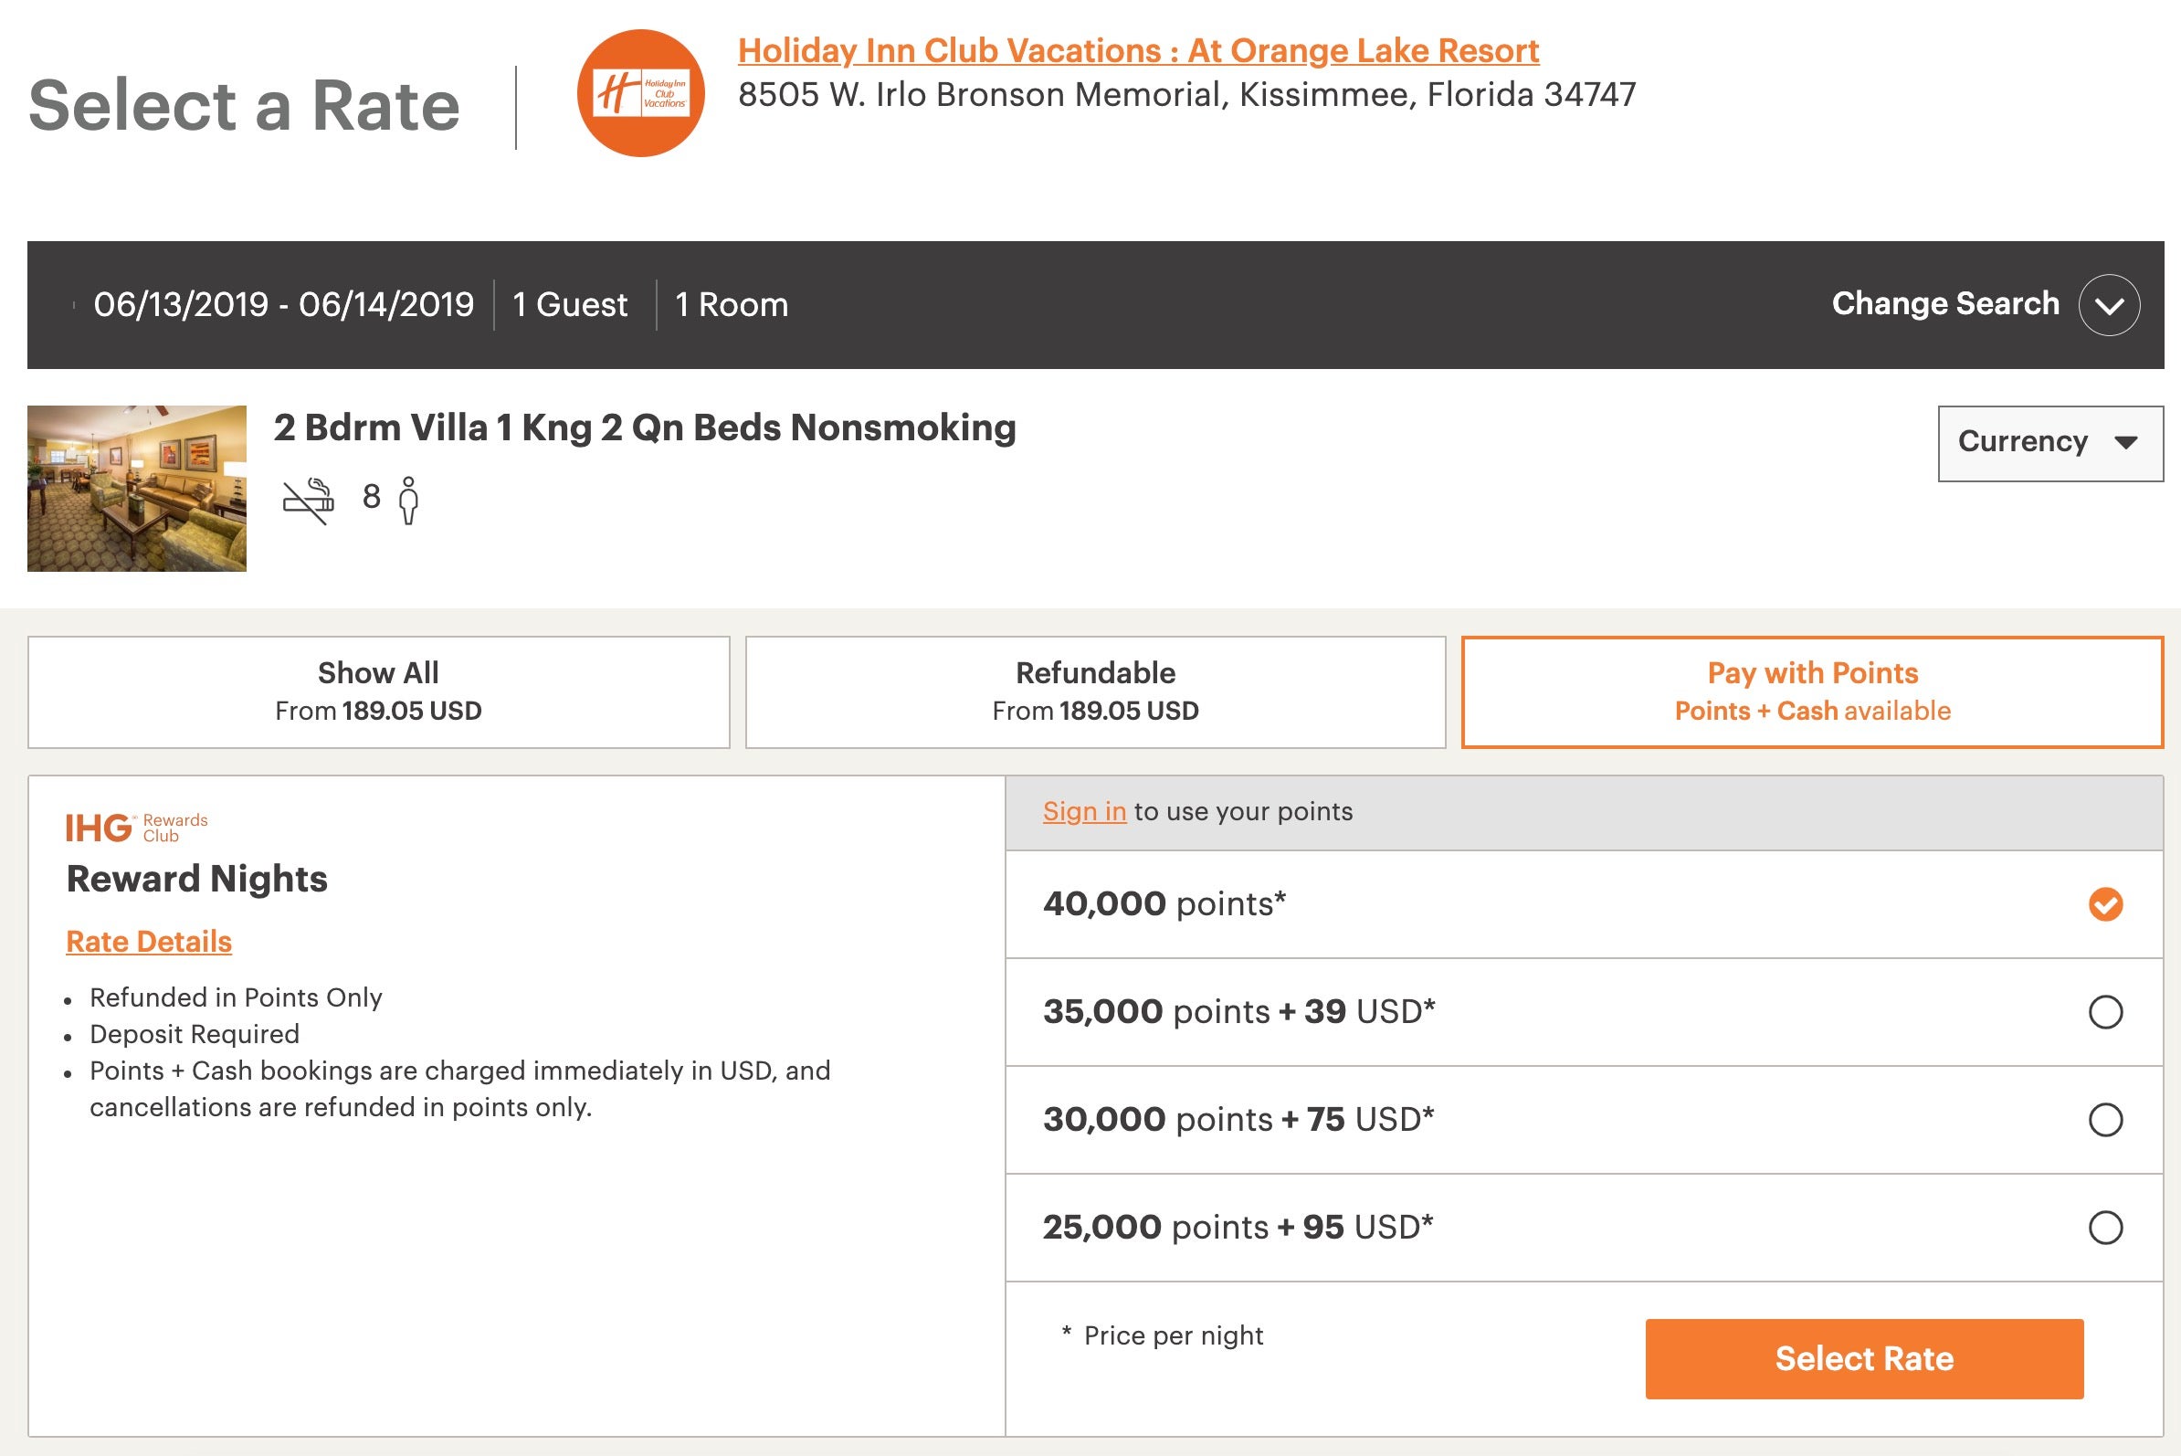This screenshot has height=1456, width=2181.
Task: Click the Change Search label
Action: 1945,303
